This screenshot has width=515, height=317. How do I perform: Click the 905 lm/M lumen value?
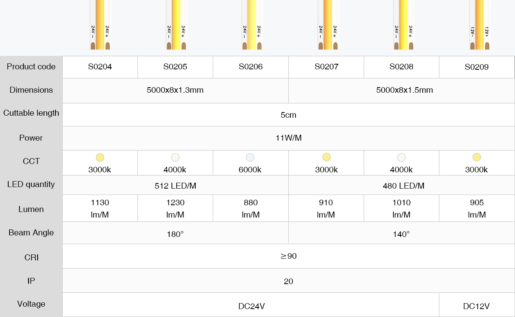point(477,209)
